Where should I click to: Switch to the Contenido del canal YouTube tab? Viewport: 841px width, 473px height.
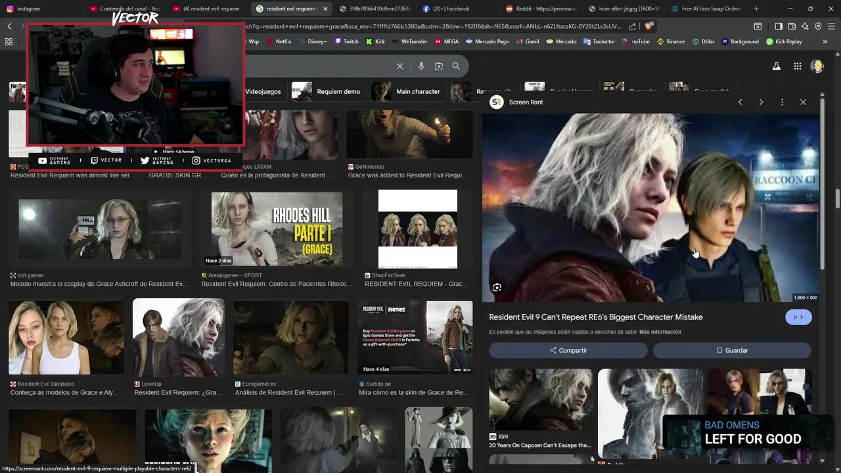point(125,9)
